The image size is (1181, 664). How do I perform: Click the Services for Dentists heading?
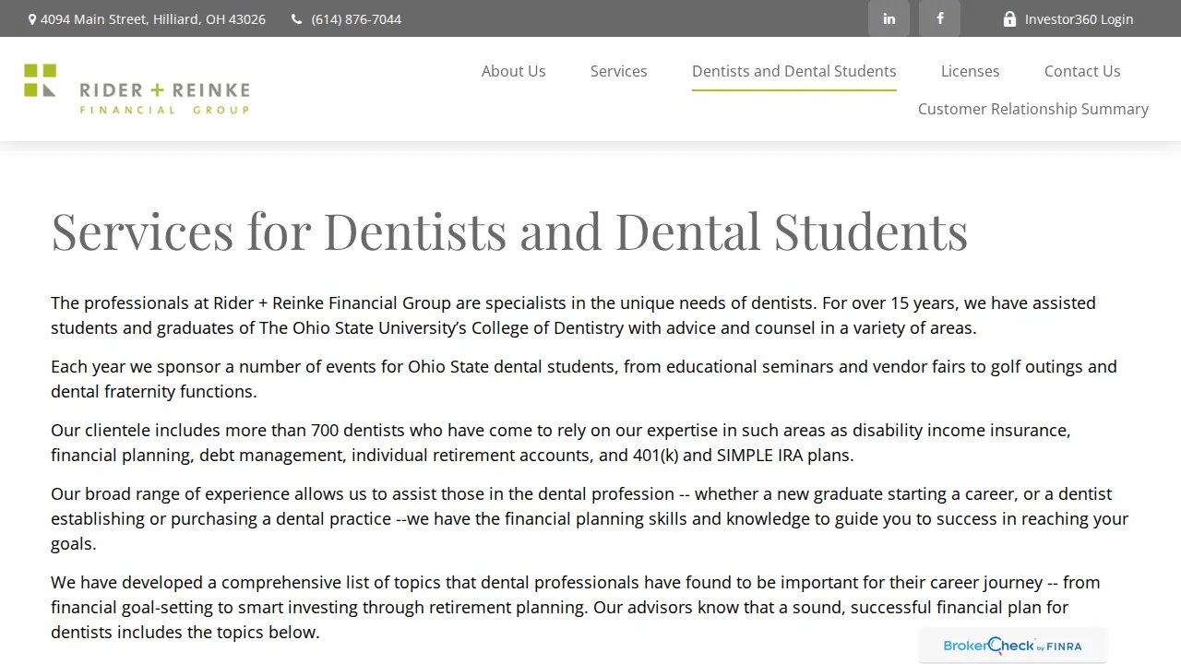(x=509, y=231)
